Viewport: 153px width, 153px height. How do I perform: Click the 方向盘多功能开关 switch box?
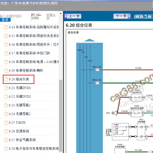point(120,132)
